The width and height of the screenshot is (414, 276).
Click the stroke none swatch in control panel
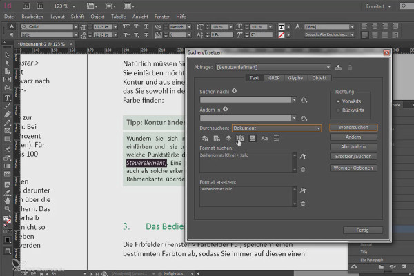click(282, 35)
